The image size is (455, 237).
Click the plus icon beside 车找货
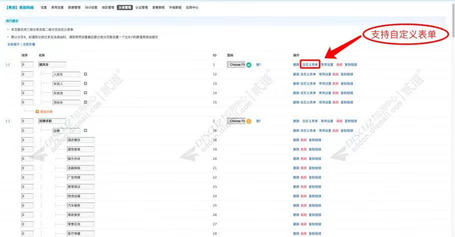coord(85,93)
